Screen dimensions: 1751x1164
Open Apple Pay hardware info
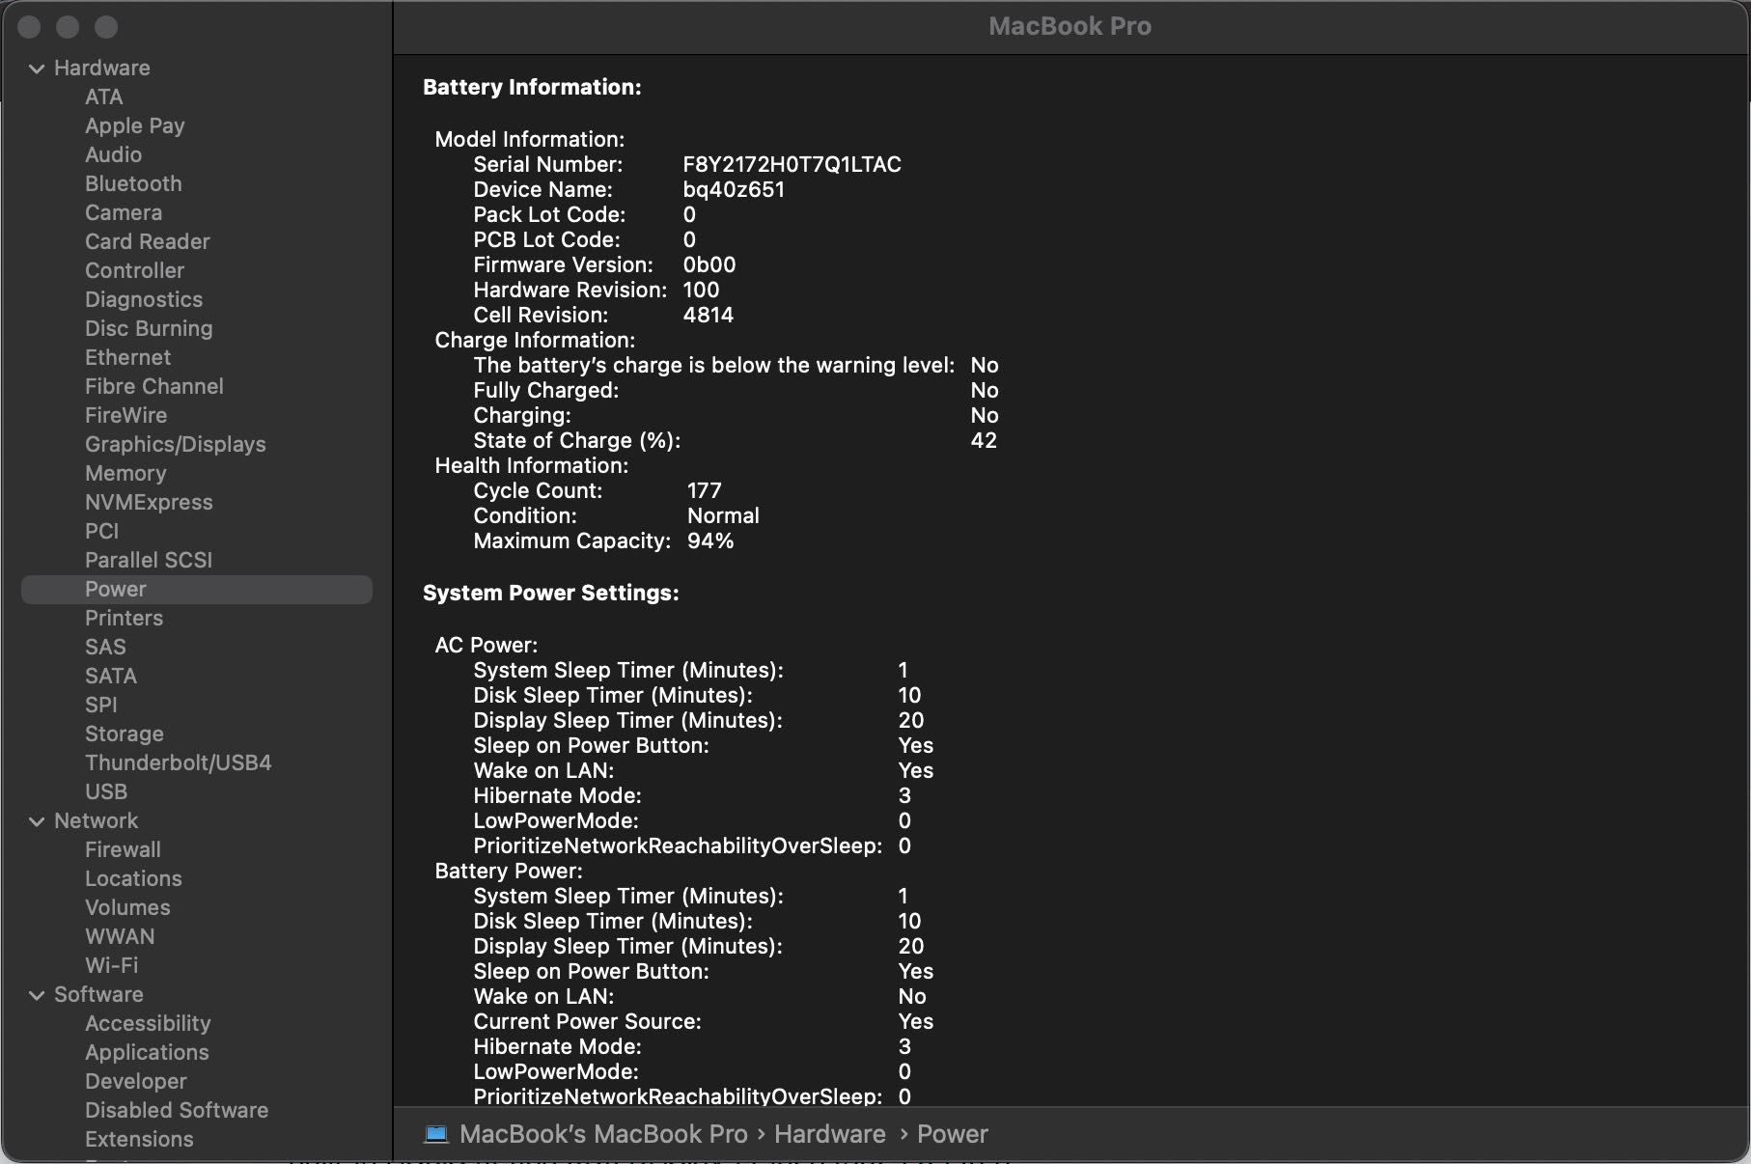[x=134, y=126]
